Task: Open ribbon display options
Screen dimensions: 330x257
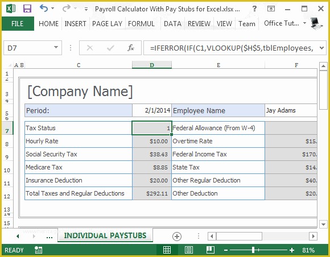Action: pyautogui.click(x=271, y=9)
